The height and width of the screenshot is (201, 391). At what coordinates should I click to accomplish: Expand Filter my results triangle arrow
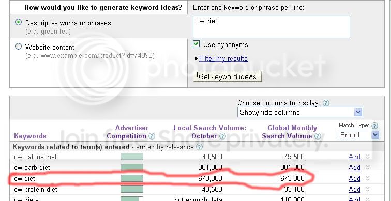tap(196, 59)
